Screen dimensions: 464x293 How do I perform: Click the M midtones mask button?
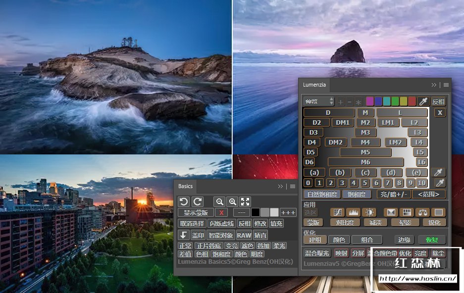(366, 113)
